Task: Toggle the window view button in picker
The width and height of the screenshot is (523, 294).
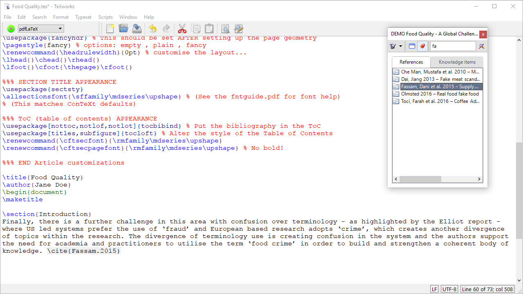Action: pos(412,46)
